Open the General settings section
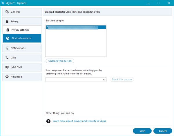 (22, 12)
